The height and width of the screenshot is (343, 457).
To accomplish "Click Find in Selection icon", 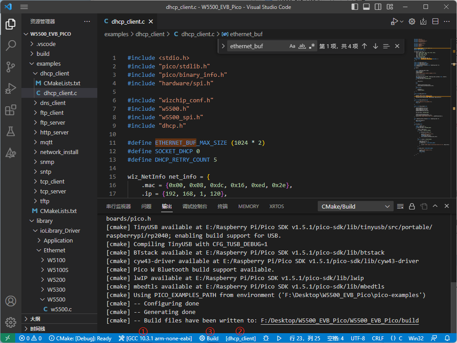I will coord(386,46).
